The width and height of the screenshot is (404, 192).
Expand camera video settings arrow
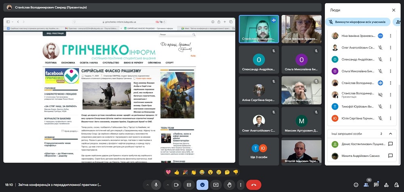click(167, 185)
